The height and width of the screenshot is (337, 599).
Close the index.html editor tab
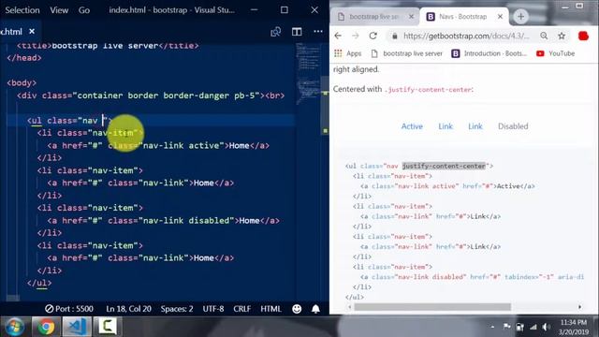click(x=32, y=31)
